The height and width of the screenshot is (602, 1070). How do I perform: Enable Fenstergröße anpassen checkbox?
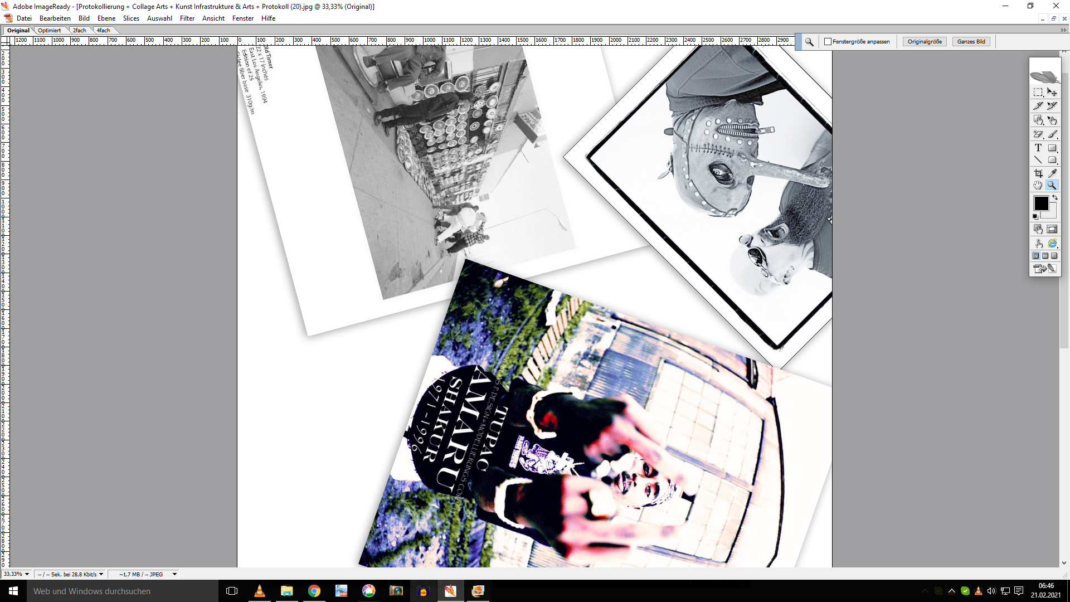[828, 42]
